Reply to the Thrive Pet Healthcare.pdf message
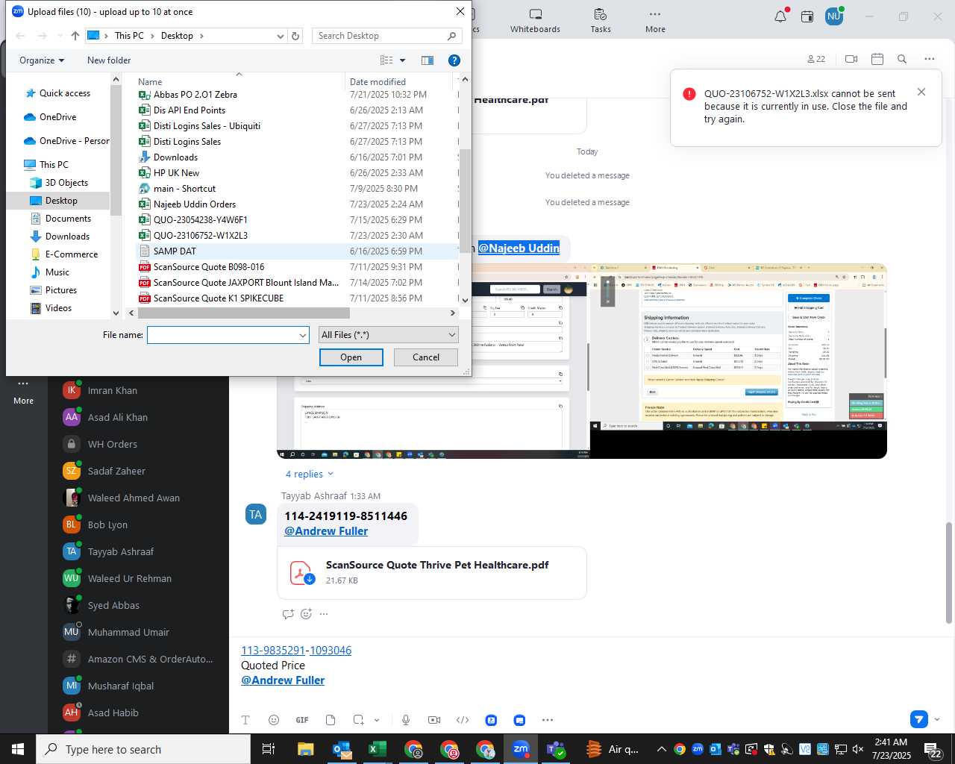 pyautogui.click(x=288, y=614)
